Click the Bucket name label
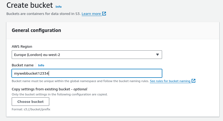Image resolution: width=223 pixels, height=121 pixels. [23, 65]
